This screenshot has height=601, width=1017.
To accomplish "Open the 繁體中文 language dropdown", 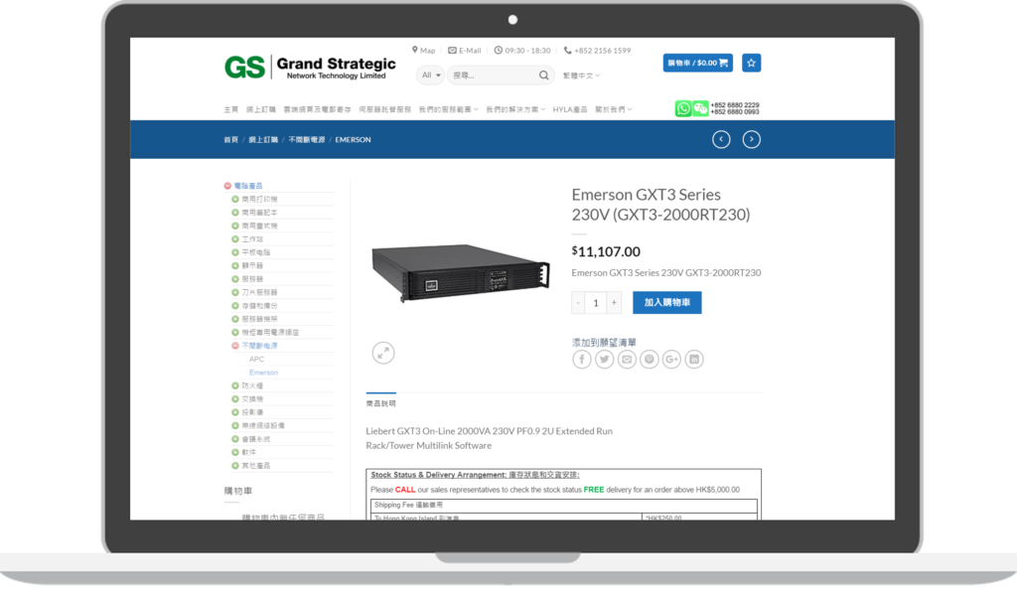I will point(581,75).
